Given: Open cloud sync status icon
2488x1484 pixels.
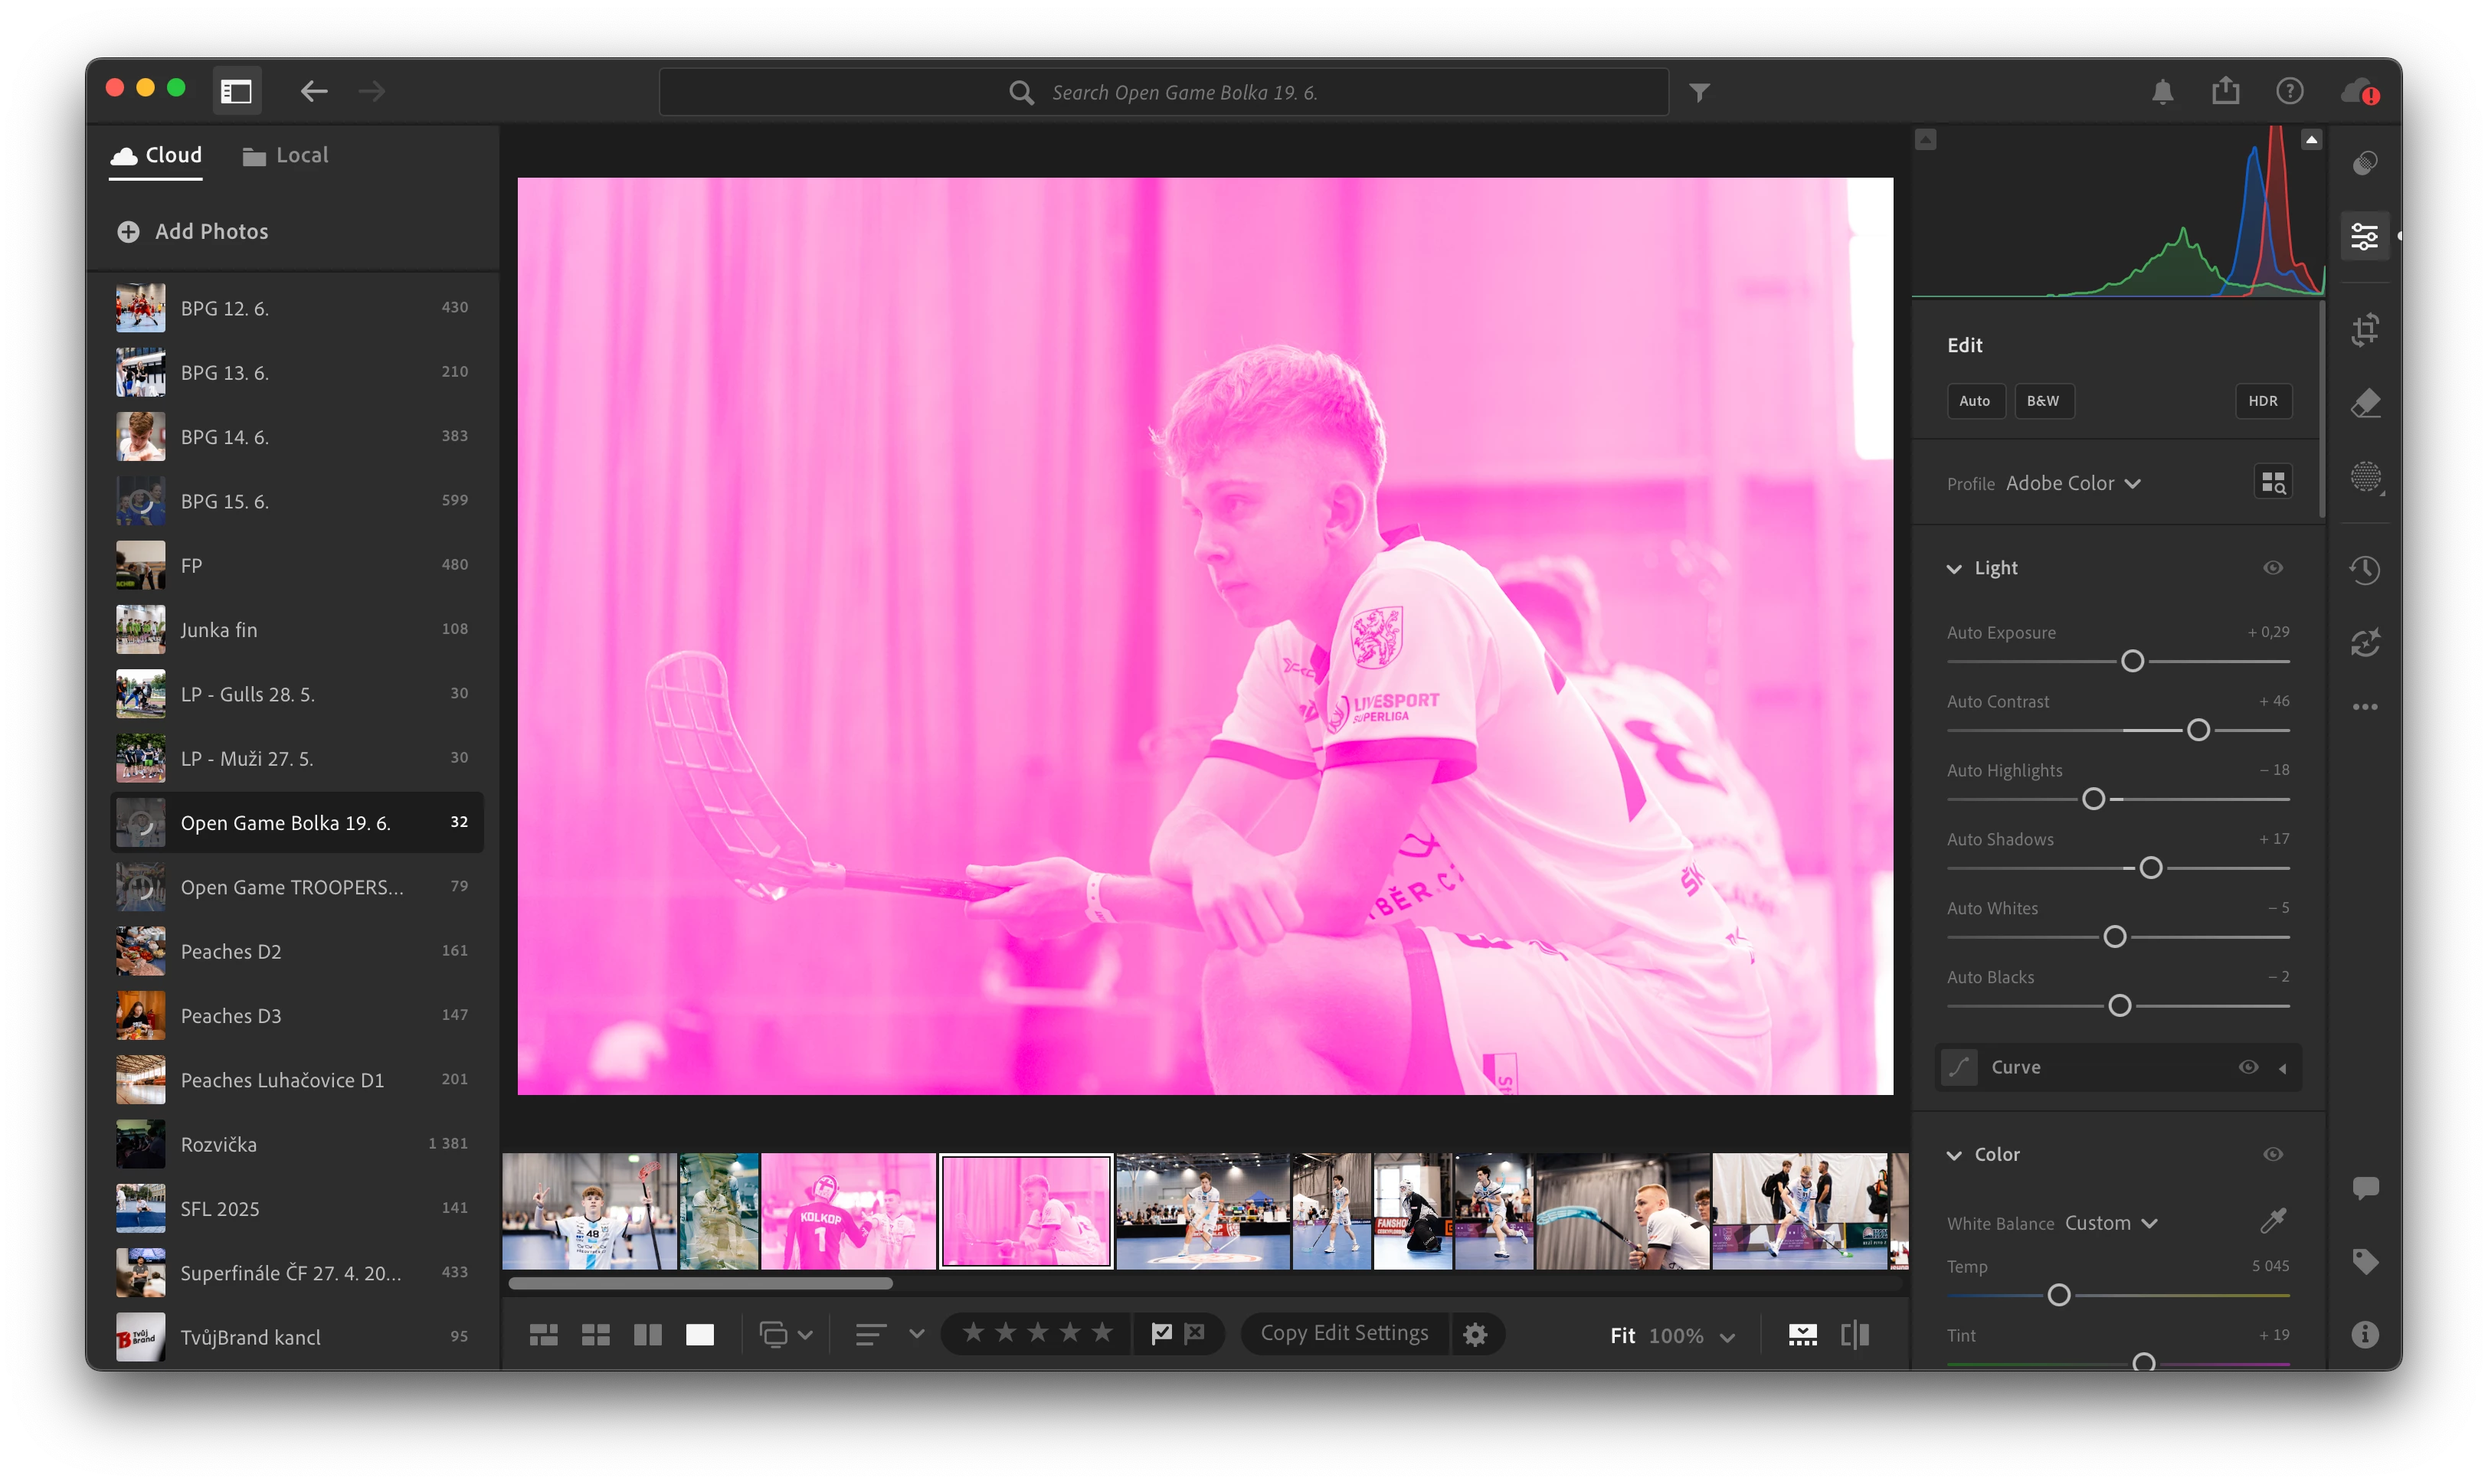Looking at the screenshot, I should tap(2359, 92).
